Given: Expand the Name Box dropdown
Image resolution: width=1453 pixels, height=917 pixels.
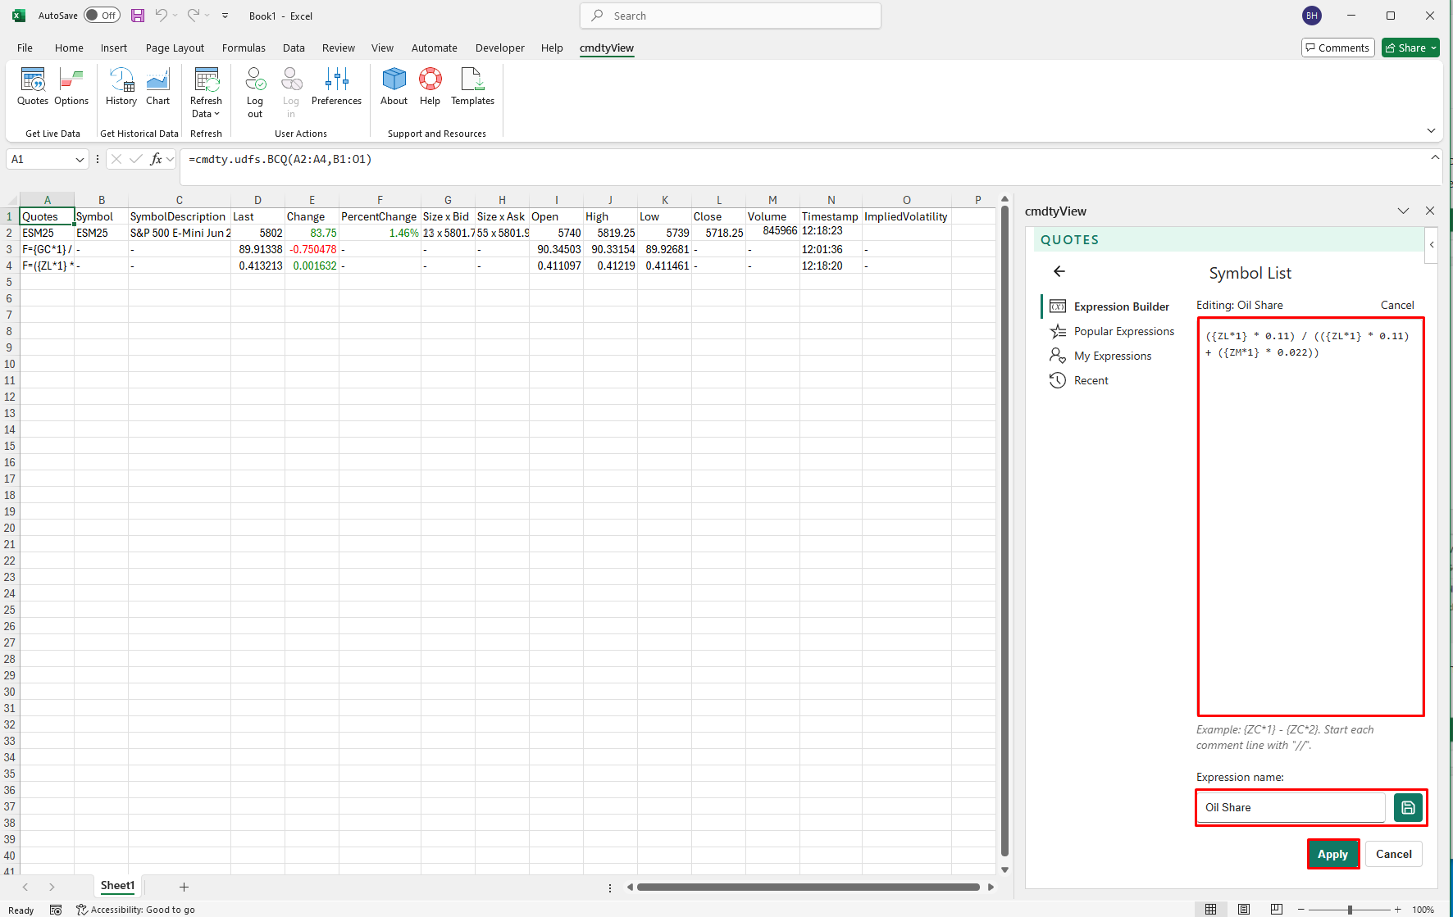Looking at the screenshot, I should 80,160.
